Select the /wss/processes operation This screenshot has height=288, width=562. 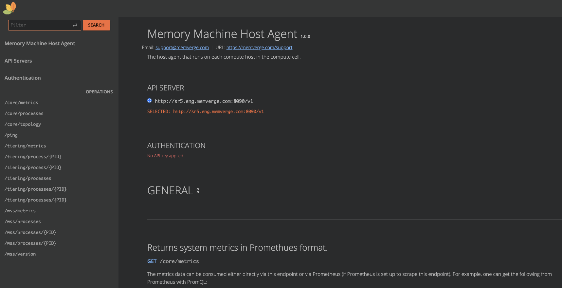[x=23, y=221]
